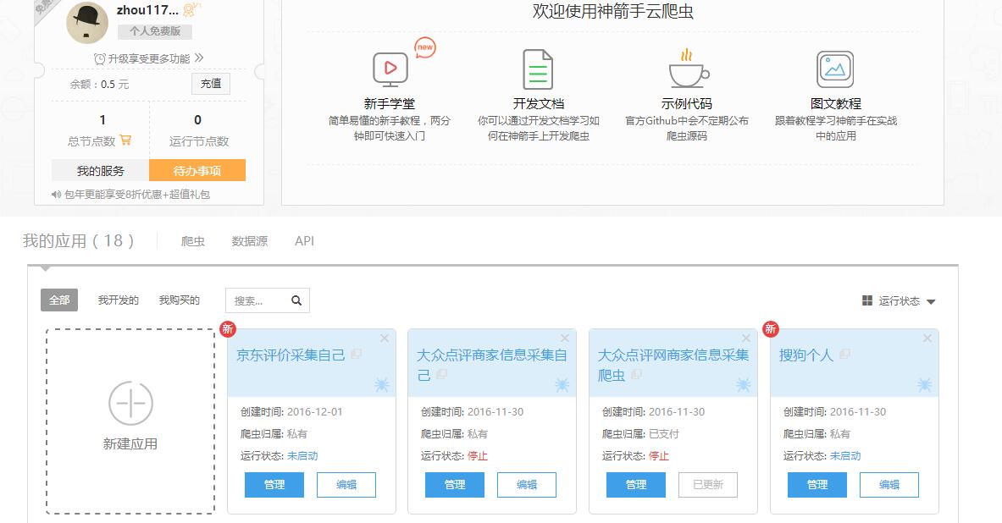
Task: Select the 全部 filter
Action: [x=59, y=300]
